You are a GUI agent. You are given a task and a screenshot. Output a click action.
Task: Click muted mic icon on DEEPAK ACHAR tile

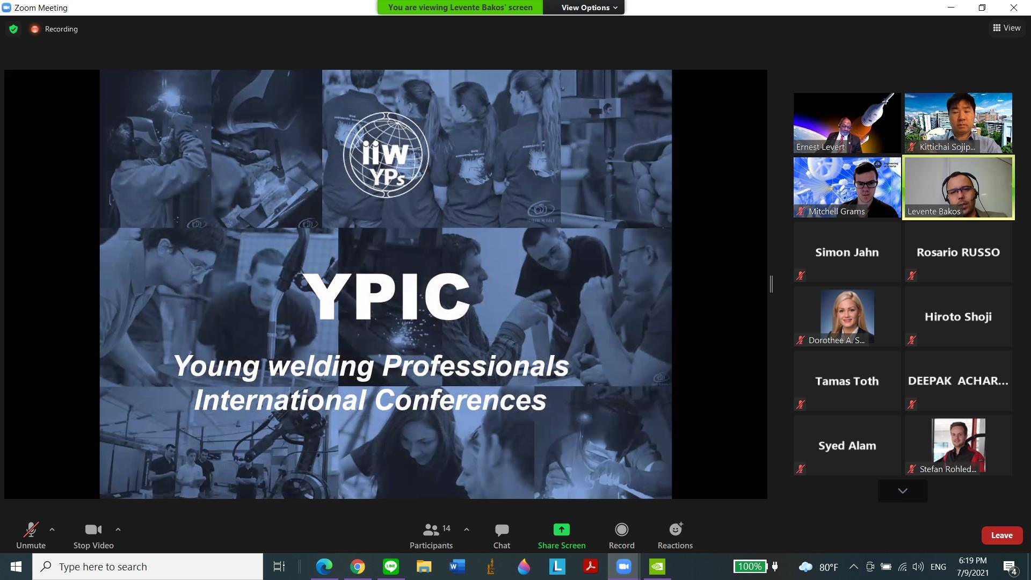[x=912, y=404]
